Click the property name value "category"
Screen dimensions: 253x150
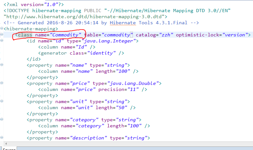click(x=84, y=120)
